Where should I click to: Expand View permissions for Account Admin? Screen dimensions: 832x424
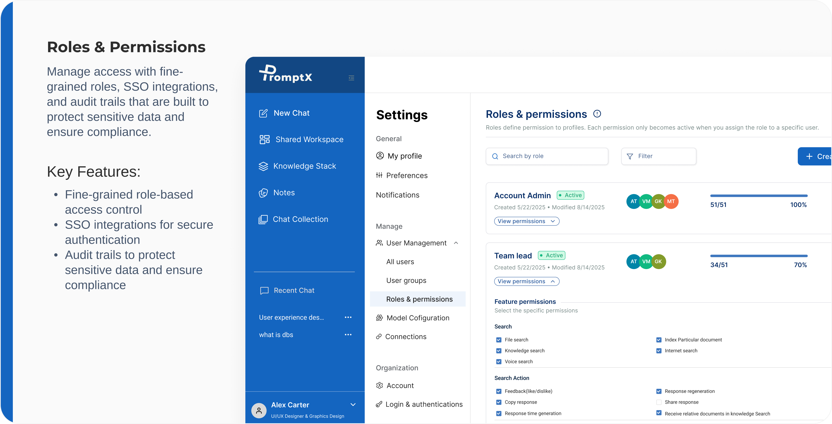526,221
